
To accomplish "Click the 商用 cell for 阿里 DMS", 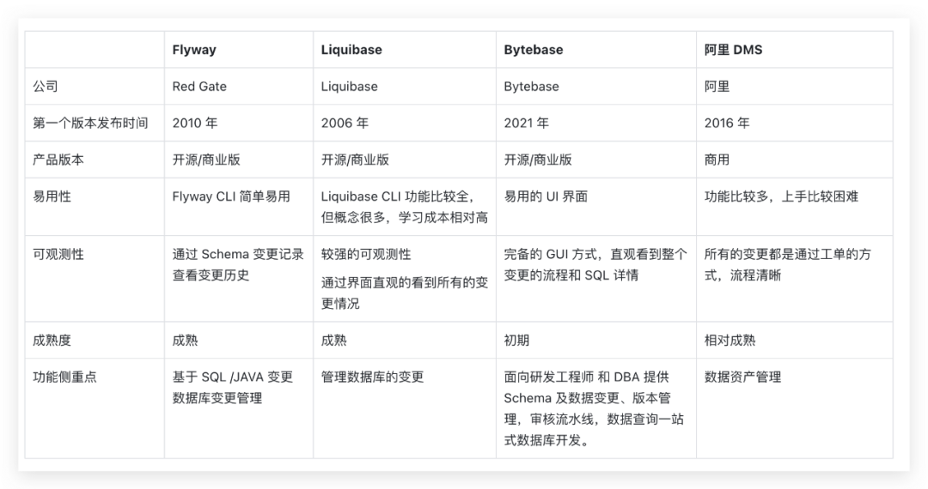I will tap(717, 160).
